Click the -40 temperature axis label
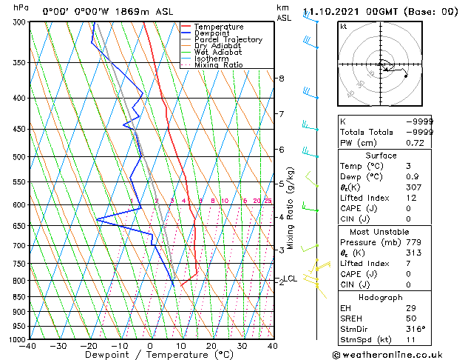465x360 pixels. pos(27,347)
